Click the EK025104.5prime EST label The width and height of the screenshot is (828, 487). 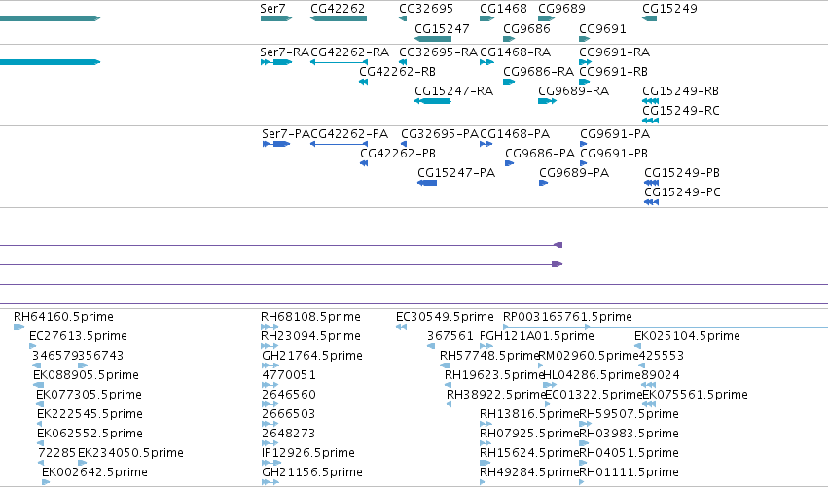click(687, 336)
